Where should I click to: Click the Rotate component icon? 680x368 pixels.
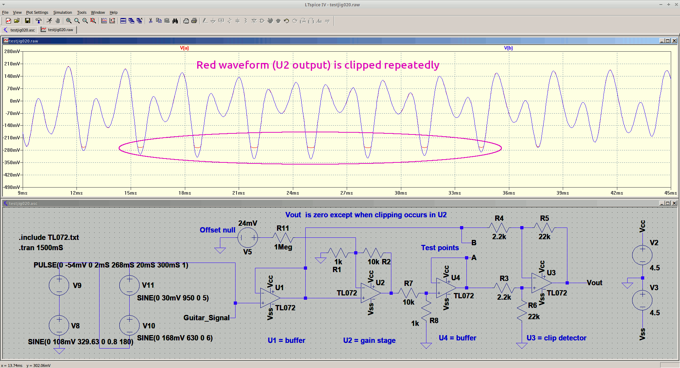click(303, 21)
